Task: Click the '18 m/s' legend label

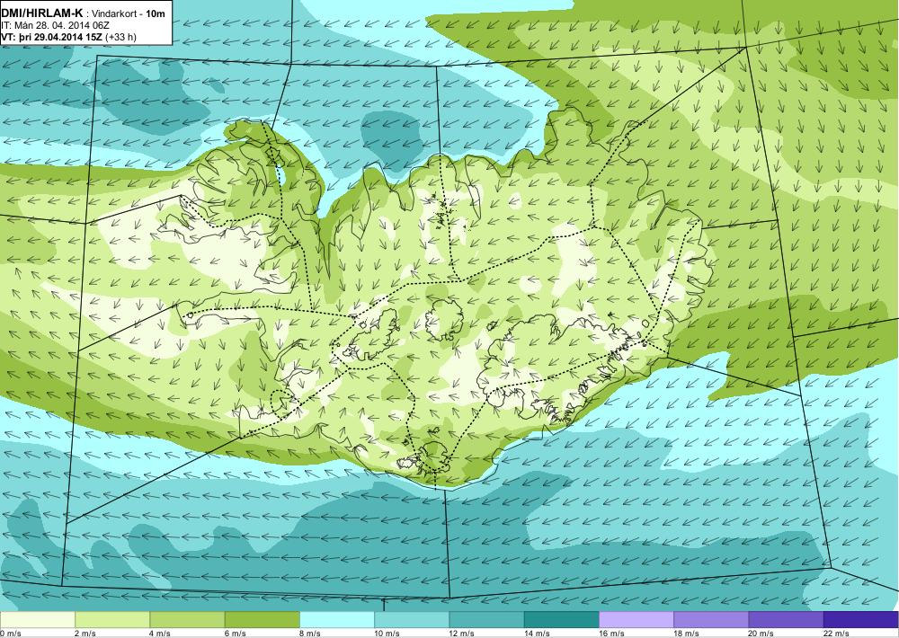Action: point(686,633)
